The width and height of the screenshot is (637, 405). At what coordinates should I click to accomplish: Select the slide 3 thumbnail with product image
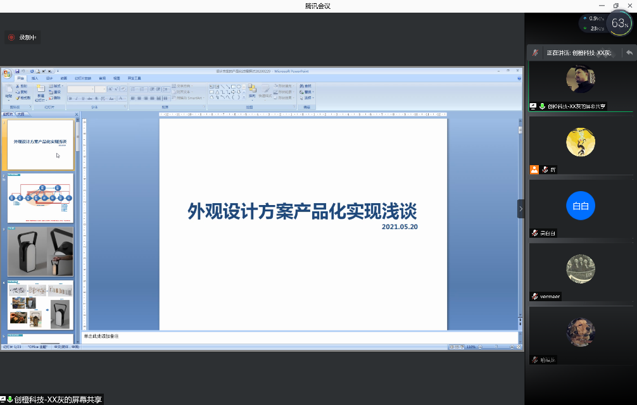tap(40, 251)
